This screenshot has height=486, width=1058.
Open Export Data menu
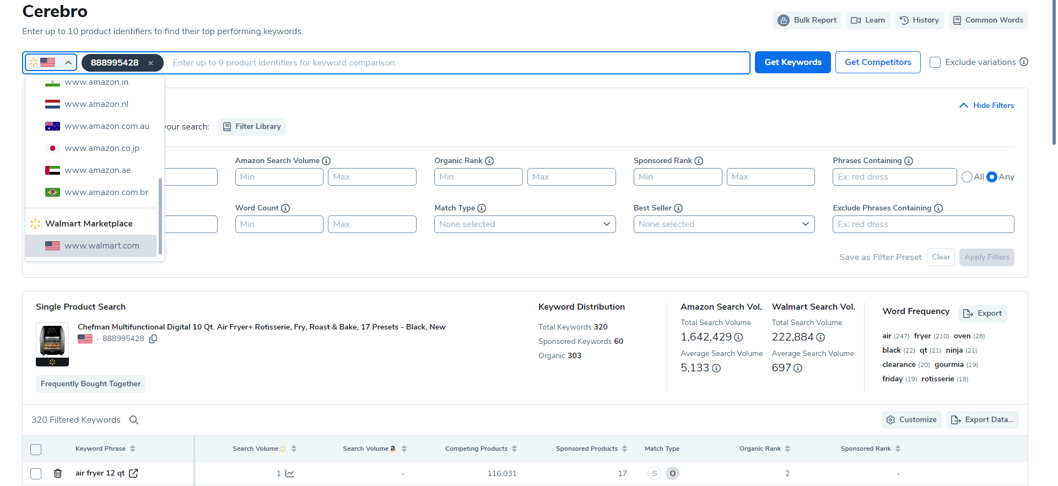(x=983, y=420)
